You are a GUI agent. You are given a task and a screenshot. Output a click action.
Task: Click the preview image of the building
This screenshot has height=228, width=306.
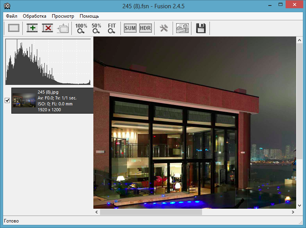click(195, 123)
